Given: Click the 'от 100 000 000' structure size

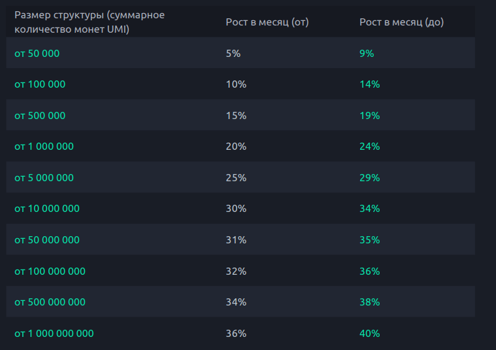Looking at the screenshot, I should point(50,271).
